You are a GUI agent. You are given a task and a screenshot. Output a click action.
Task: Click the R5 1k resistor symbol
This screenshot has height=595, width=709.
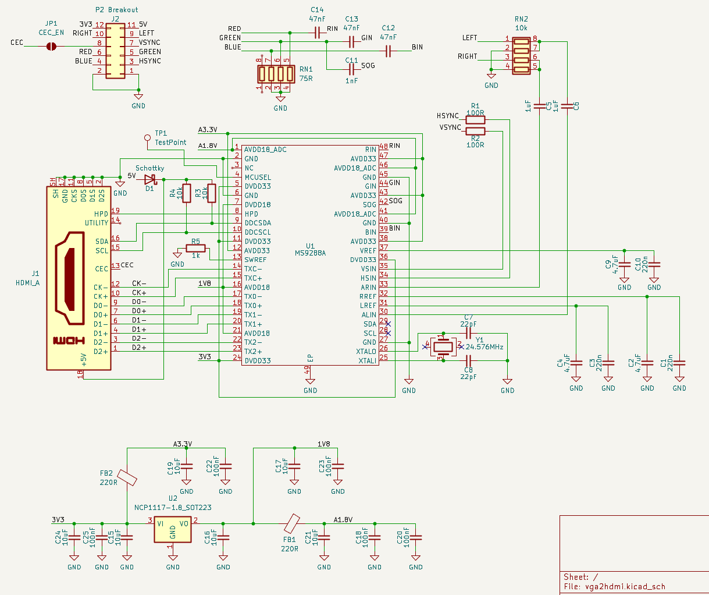click(195, 249)
